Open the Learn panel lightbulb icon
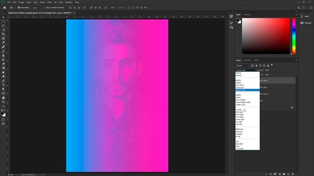The width and height of the screenshot is (314, 176). click(302, 16)
